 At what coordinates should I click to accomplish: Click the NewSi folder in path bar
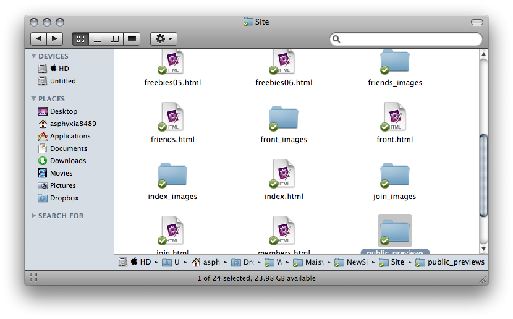point(351,262)
